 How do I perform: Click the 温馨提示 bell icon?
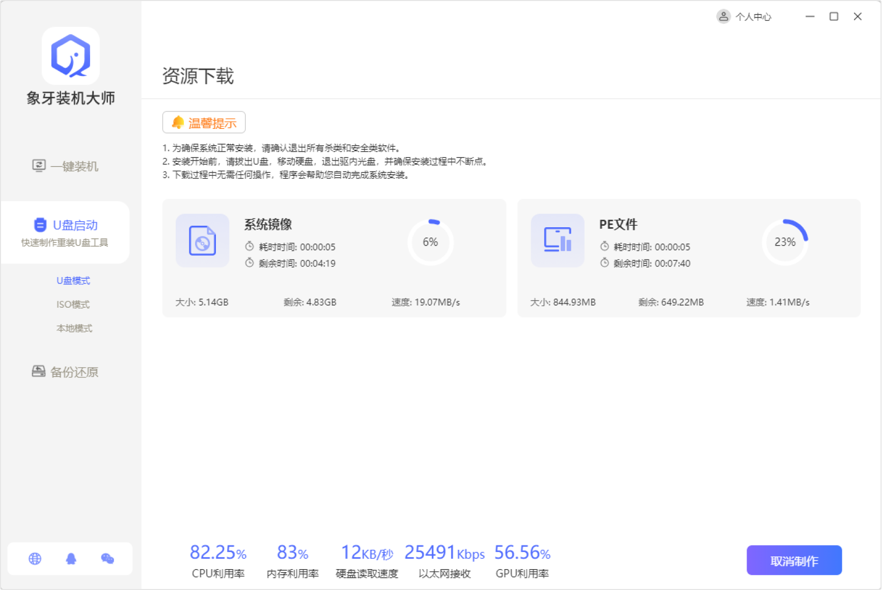tap(178, 122)
